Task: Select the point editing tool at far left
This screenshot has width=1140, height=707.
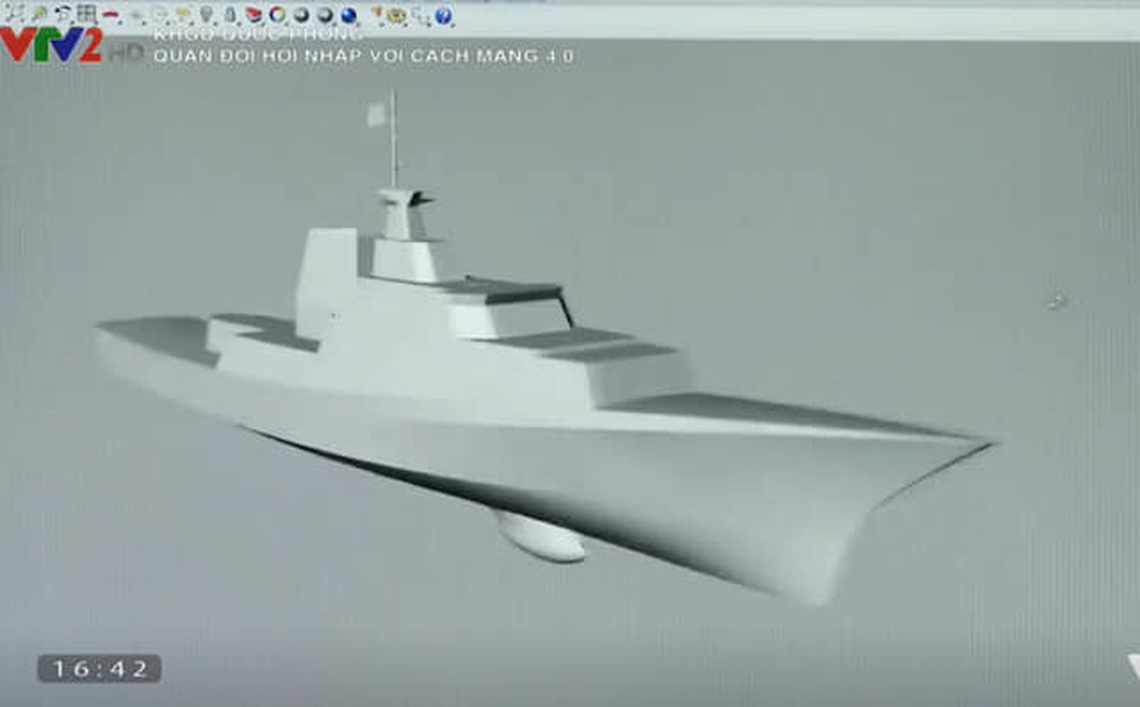Action: click(12, 12)
